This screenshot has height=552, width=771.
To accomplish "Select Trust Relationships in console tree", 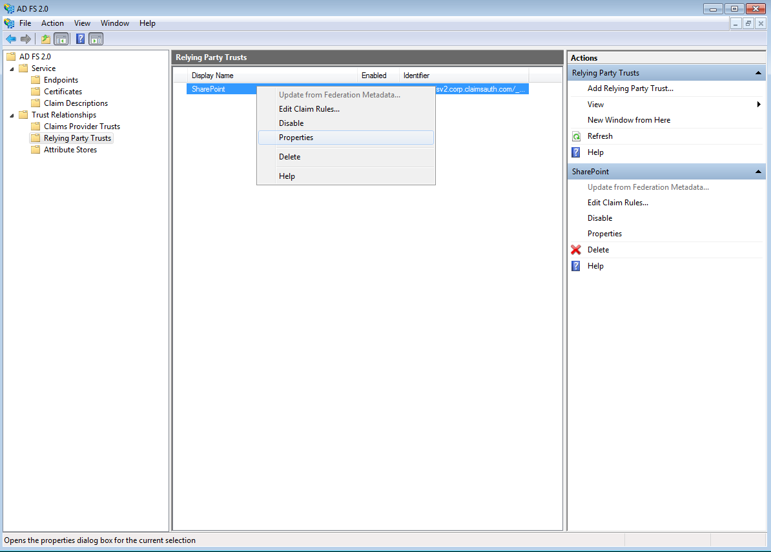I will pyautogui.click(x=64, y=114).
